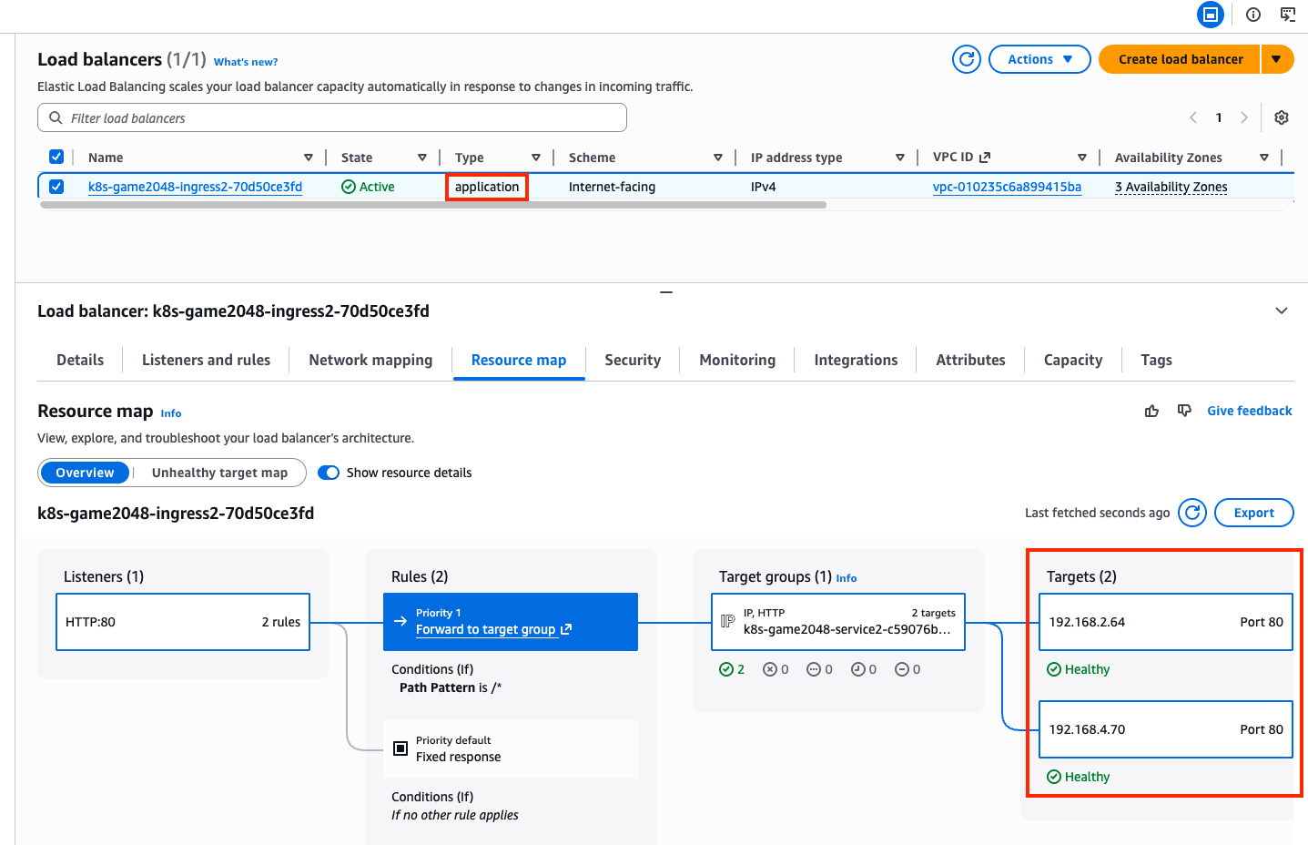This screenshot has height=845, width=1308.
Task: Click the Export button
Action: tap(1252, 513)
